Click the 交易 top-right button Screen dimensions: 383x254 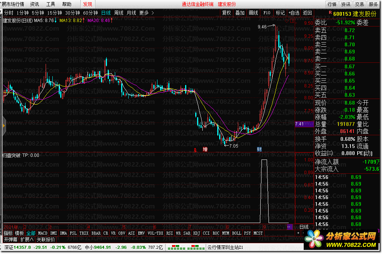(x=359, y=4)
